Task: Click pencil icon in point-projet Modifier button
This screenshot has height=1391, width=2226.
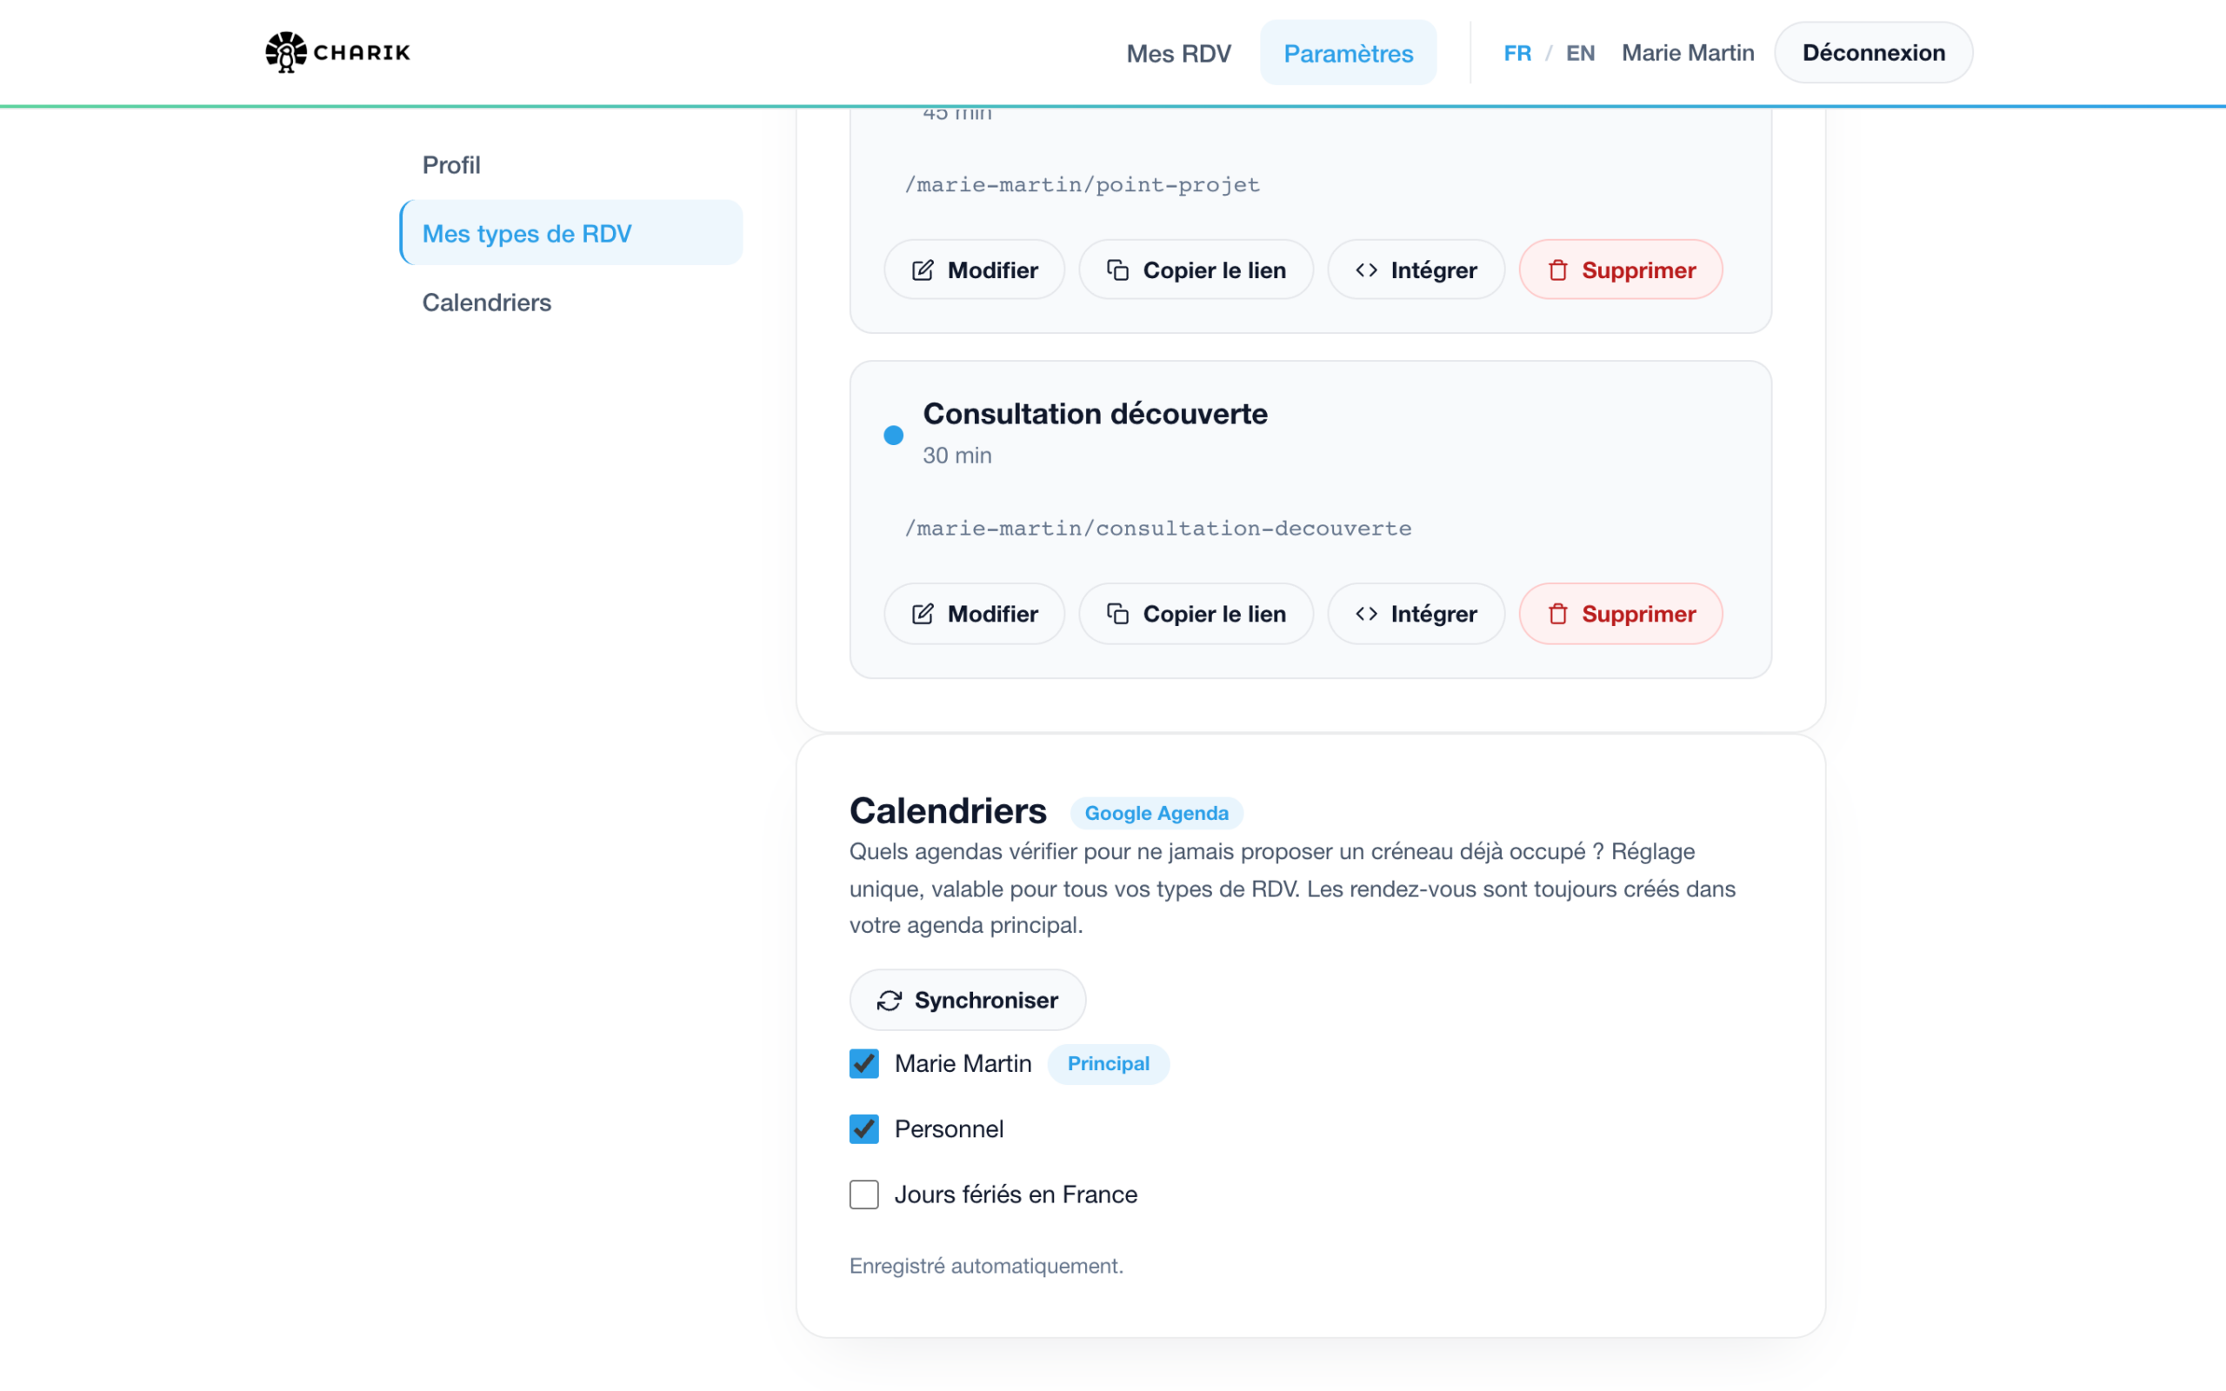Action: [923, 270]
